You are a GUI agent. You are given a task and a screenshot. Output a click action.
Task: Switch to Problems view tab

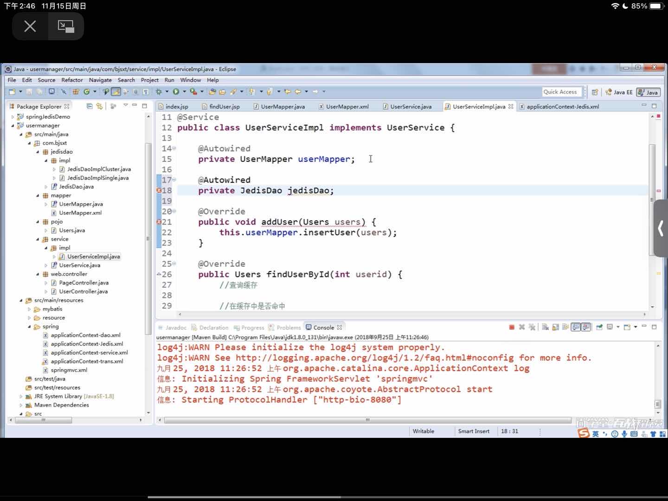point(285,328)
